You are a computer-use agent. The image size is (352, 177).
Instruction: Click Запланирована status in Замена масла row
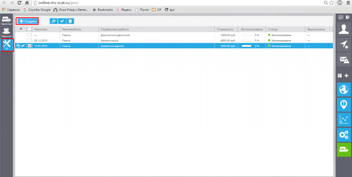281,40
